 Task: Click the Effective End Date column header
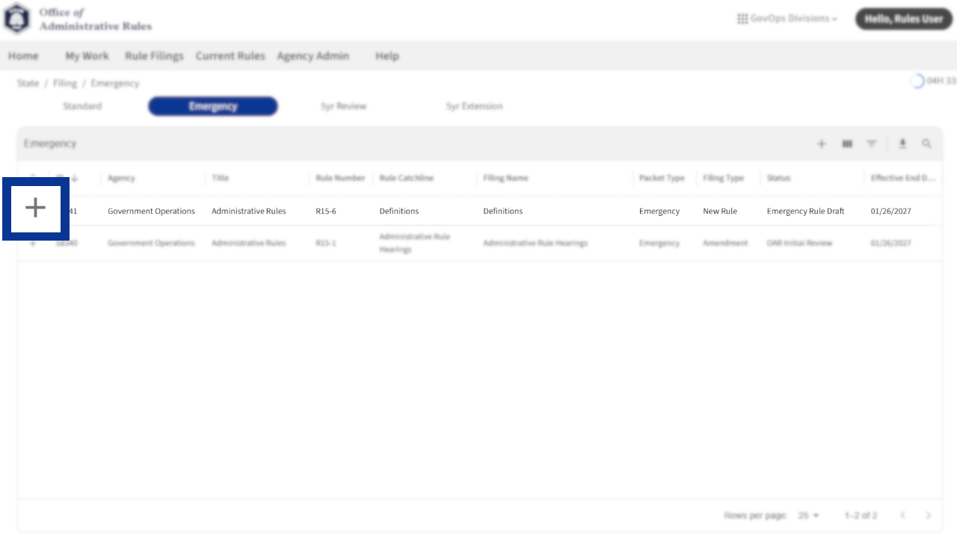tap(902, 178)
